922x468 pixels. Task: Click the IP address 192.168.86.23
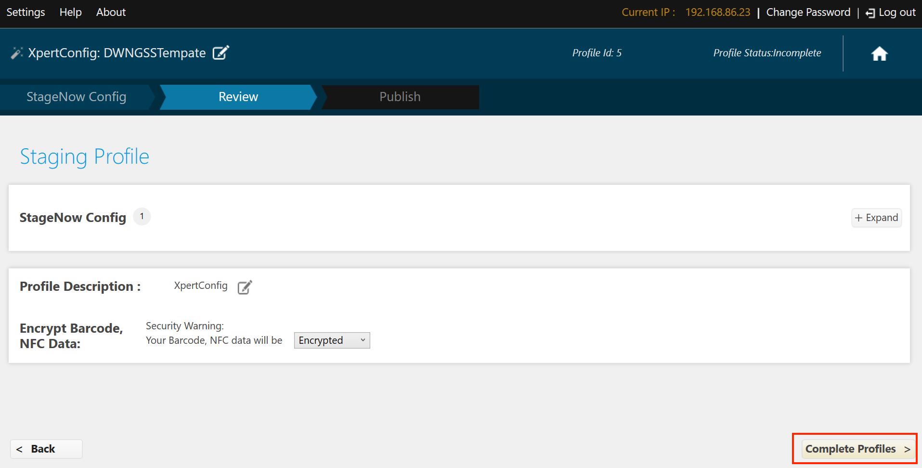717,13
